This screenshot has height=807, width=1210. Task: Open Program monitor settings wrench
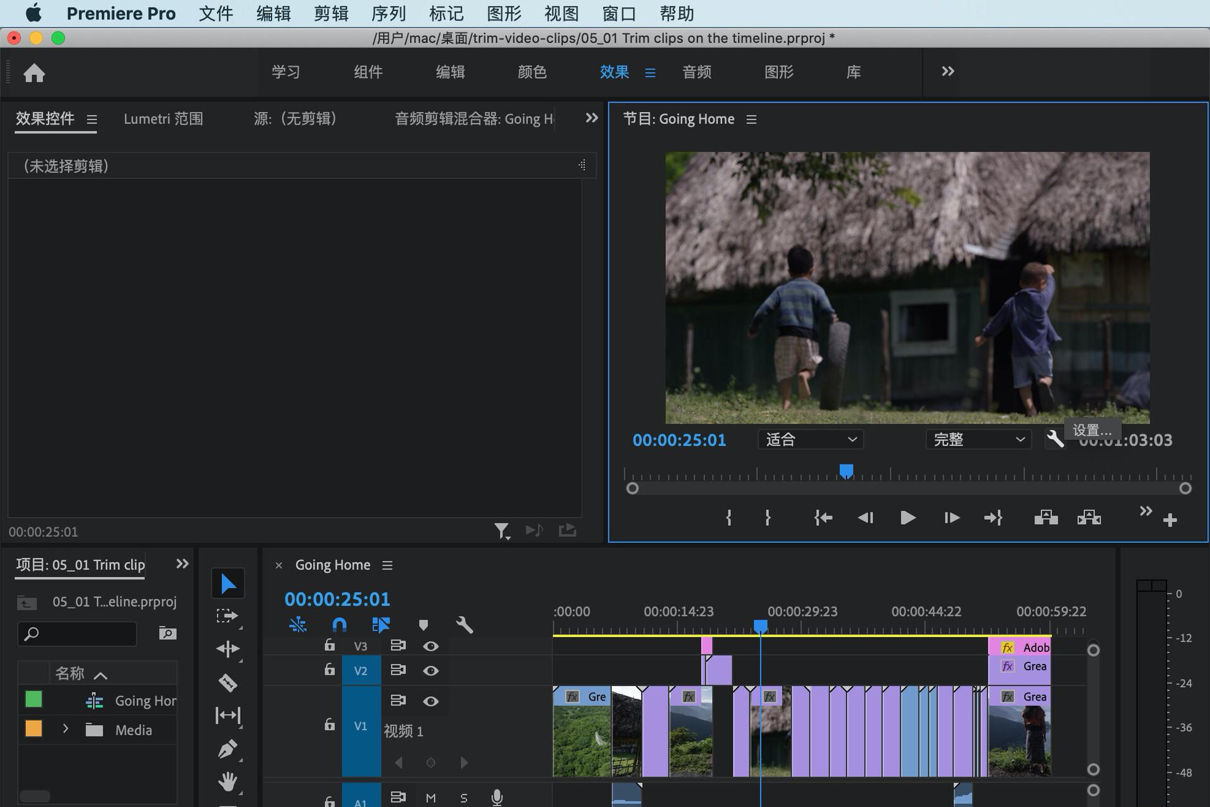[x=1055, y=439]
